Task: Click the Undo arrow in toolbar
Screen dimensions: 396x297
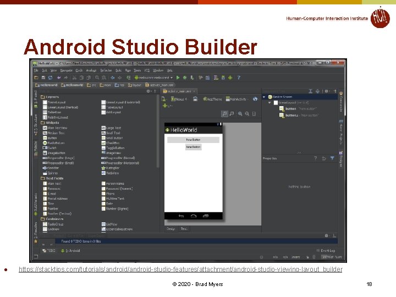Action: (59, 78)
